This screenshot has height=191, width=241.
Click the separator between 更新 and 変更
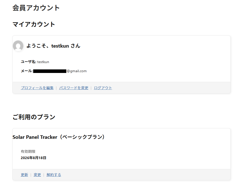(x=31, y=175)
